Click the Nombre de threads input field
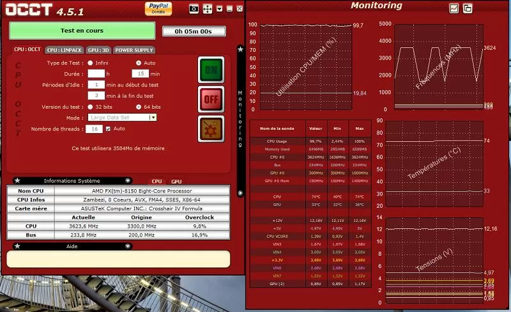 coord(94,129)
